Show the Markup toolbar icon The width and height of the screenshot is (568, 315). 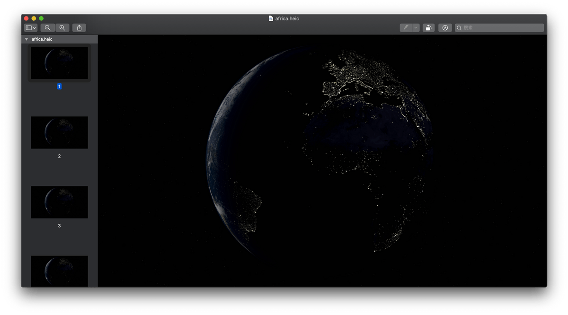(445, 28)
